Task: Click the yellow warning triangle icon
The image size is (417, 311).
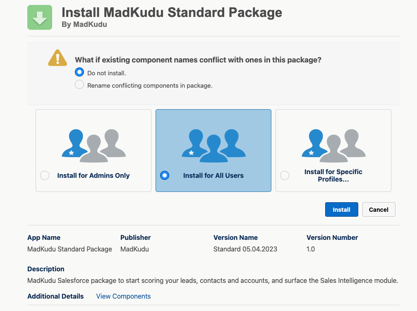Action: tap(58, 57)
